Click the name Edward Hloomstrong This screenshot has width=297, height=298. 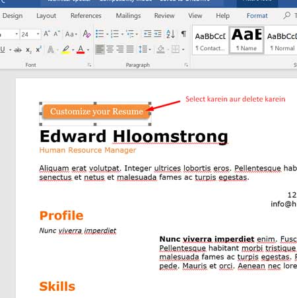click(x=134, y=137)
